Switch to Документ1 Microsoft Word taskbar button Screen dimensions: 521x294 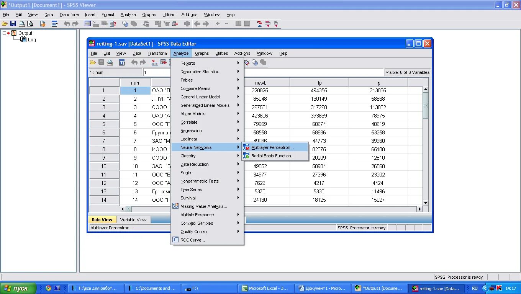pyautogui.click(x=322, y=288)
